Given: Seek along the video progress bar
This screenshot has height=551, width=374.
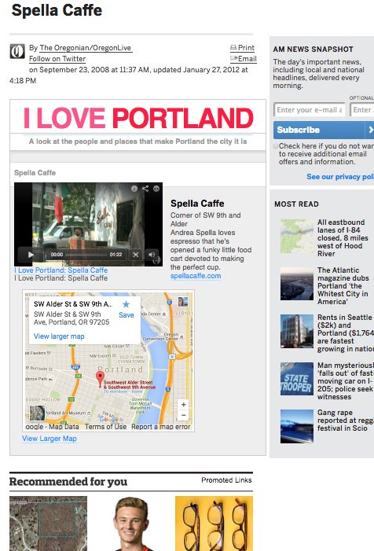Looking at the screenshot, I should coord(86,255).
